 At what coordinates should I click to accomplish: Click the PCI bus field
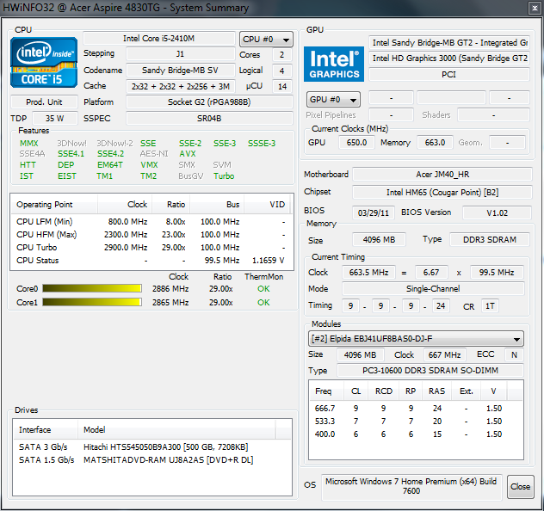pos(449,74)
